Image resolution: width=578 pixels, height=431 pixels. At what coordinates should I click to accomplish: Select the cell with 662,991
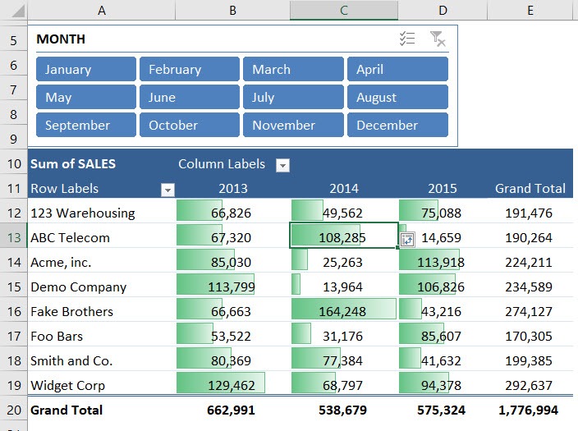(x=233, y=410)
